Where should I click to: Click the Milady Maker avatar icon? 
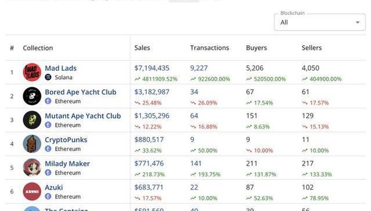pyautogui.click(x=32, y=168)
